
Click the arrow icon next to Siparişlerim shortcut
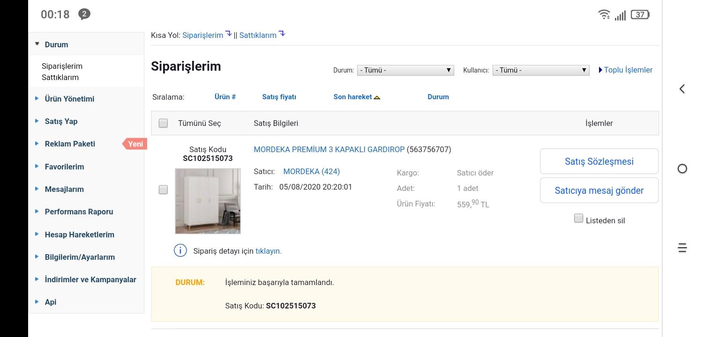(229, 34)
